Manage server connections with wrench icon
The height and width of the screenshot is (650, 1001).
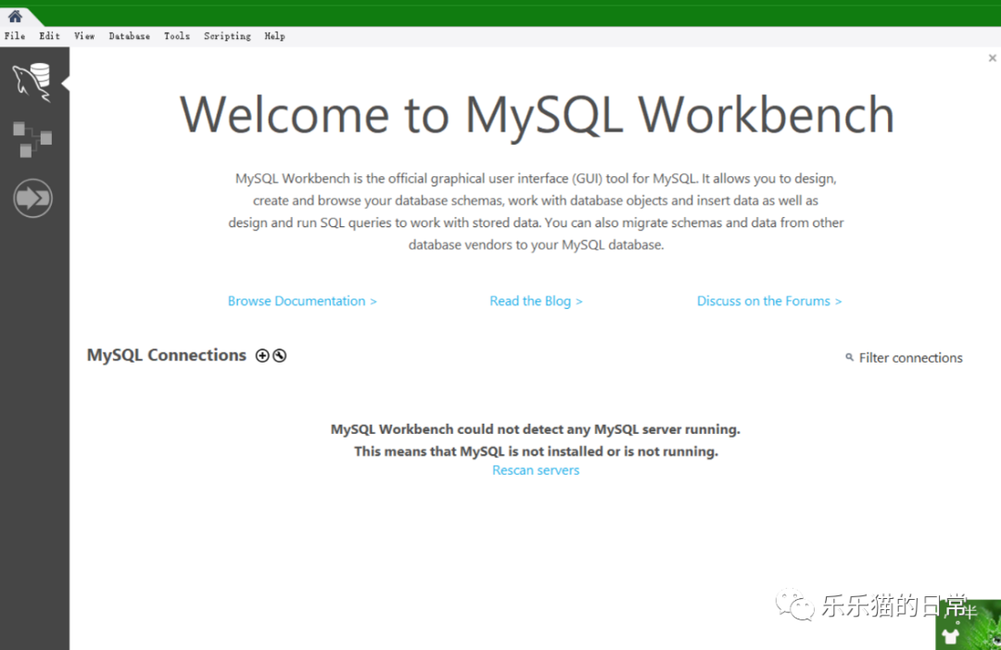tap(280, 356)
